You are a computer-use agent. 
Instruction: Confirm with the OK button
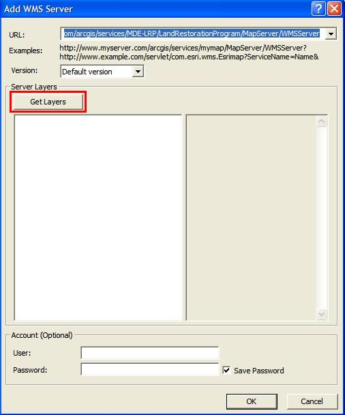pos(252,401)
